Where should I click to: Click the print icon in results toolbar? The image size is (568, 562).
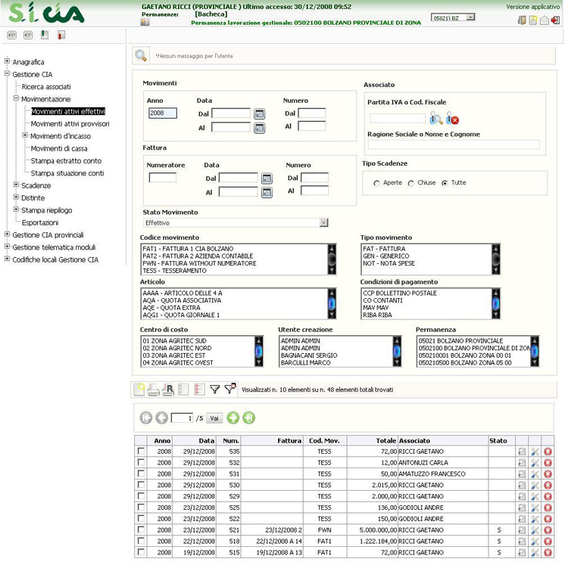153,390
